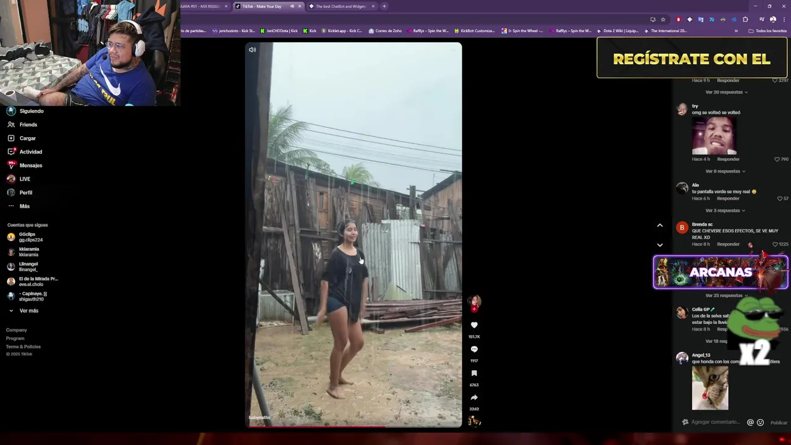Screen dimensions: 791x445
Task: Open GGclips followed account
Action: [25, 237]
